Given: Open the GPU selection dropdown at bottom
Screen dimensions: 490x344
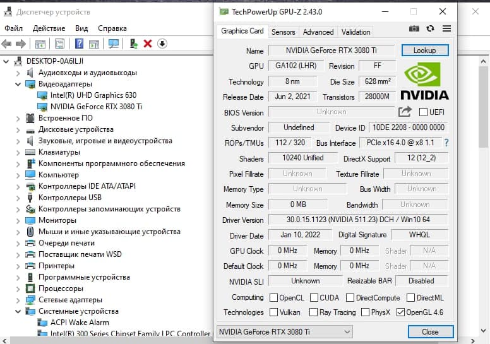Looking at the screenshot, I should (x=285, y=332).
